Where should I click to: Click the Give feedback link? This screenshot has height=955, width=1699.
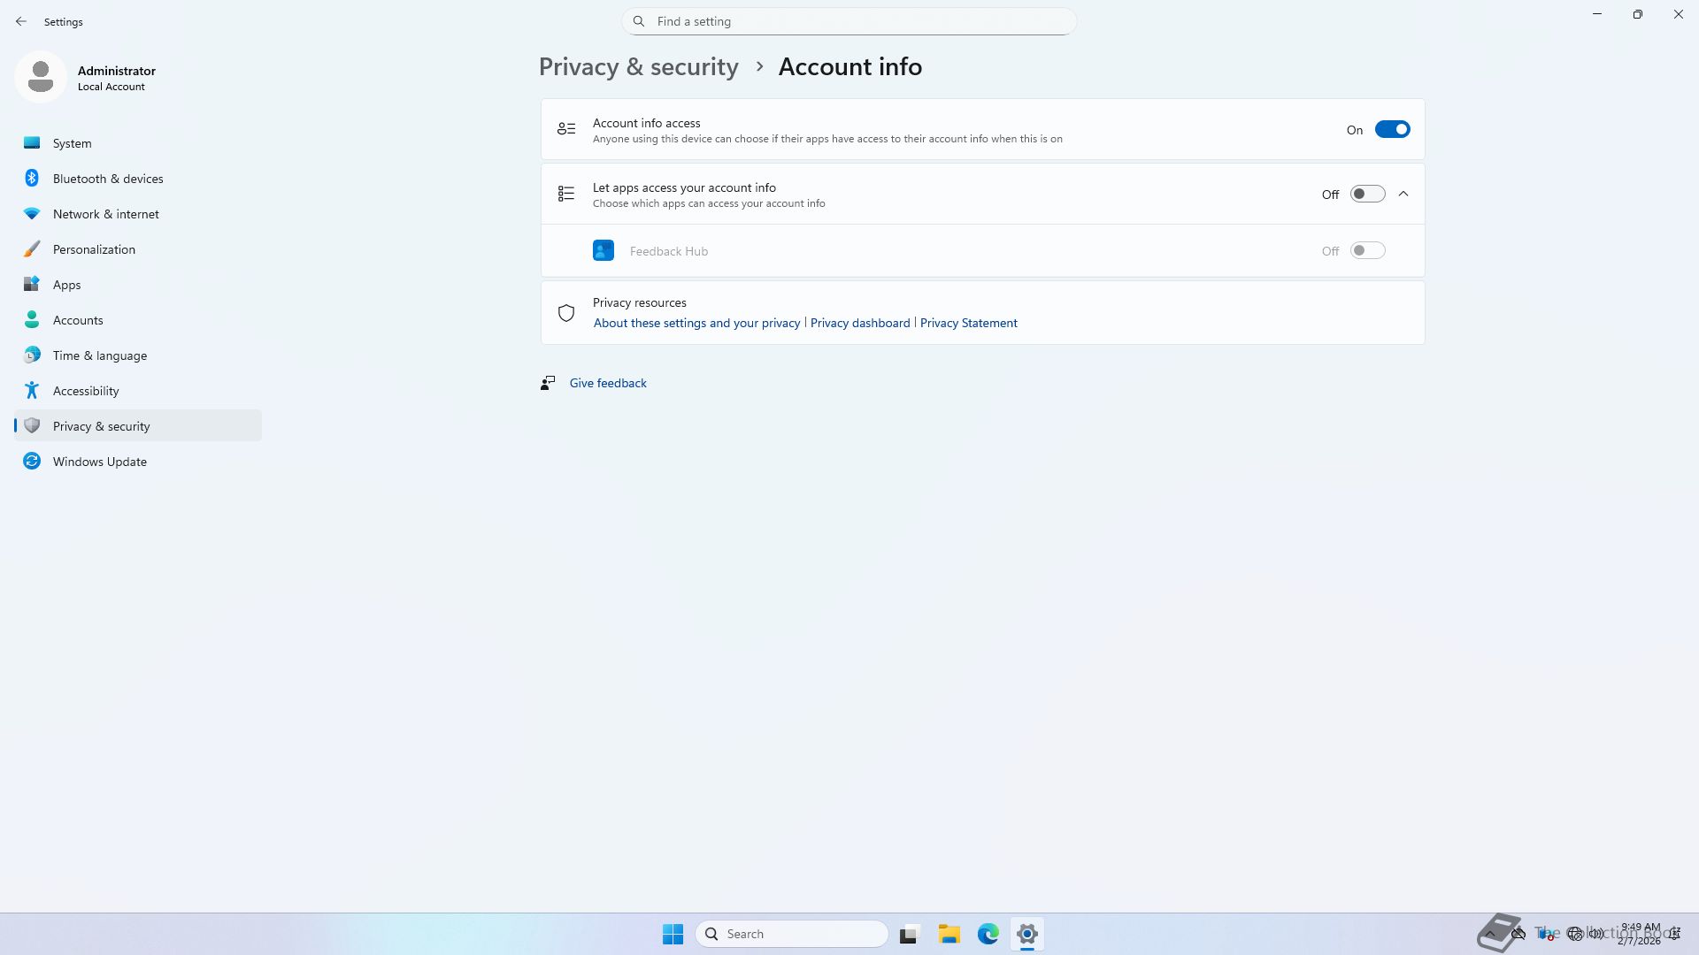[607, 383]
